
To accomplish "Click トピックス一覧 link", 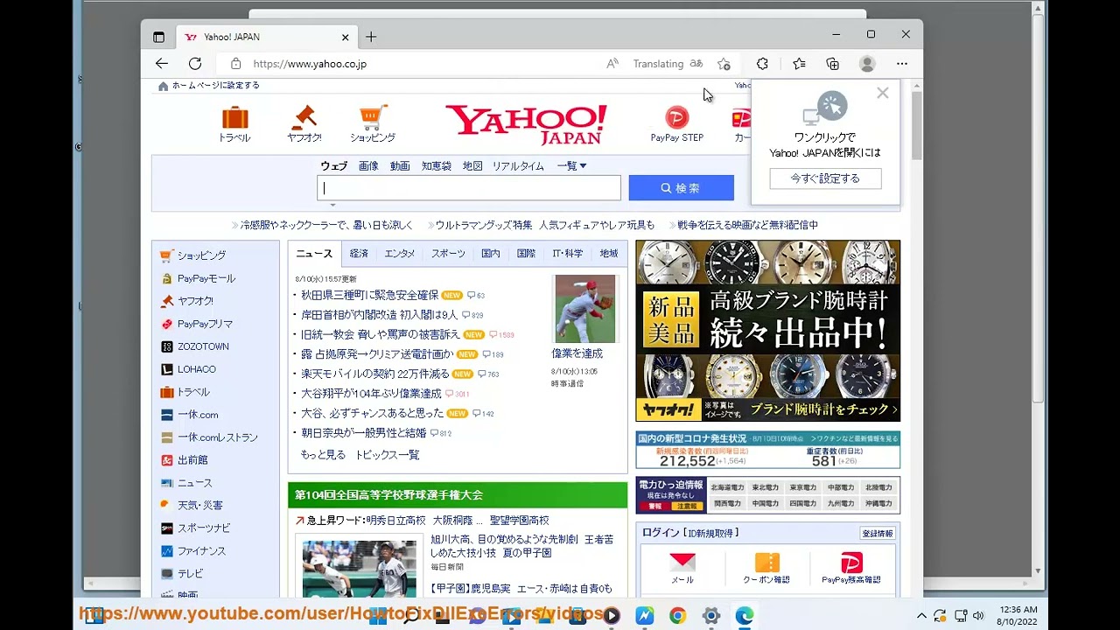I will point(388,455).
